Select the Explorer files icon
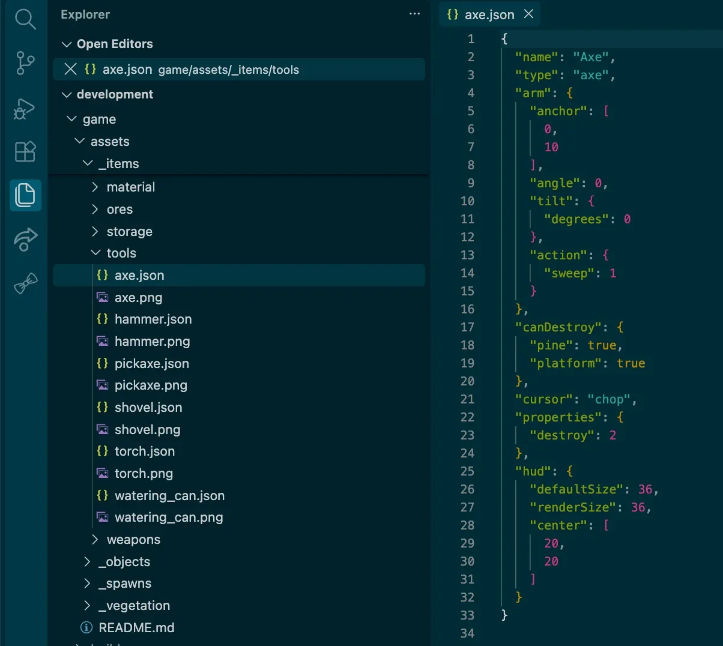Viewport: 723px width, 646px height. (x=25, y=195)
